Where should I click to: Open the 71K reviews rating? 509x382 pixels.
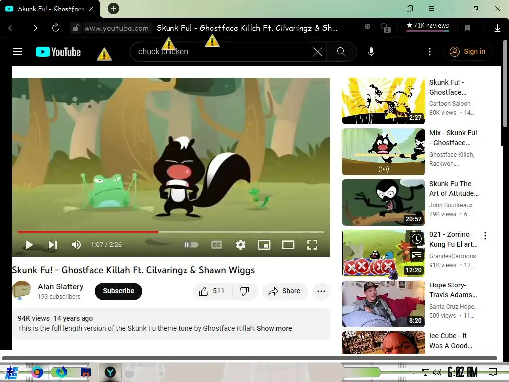[428, 26]
